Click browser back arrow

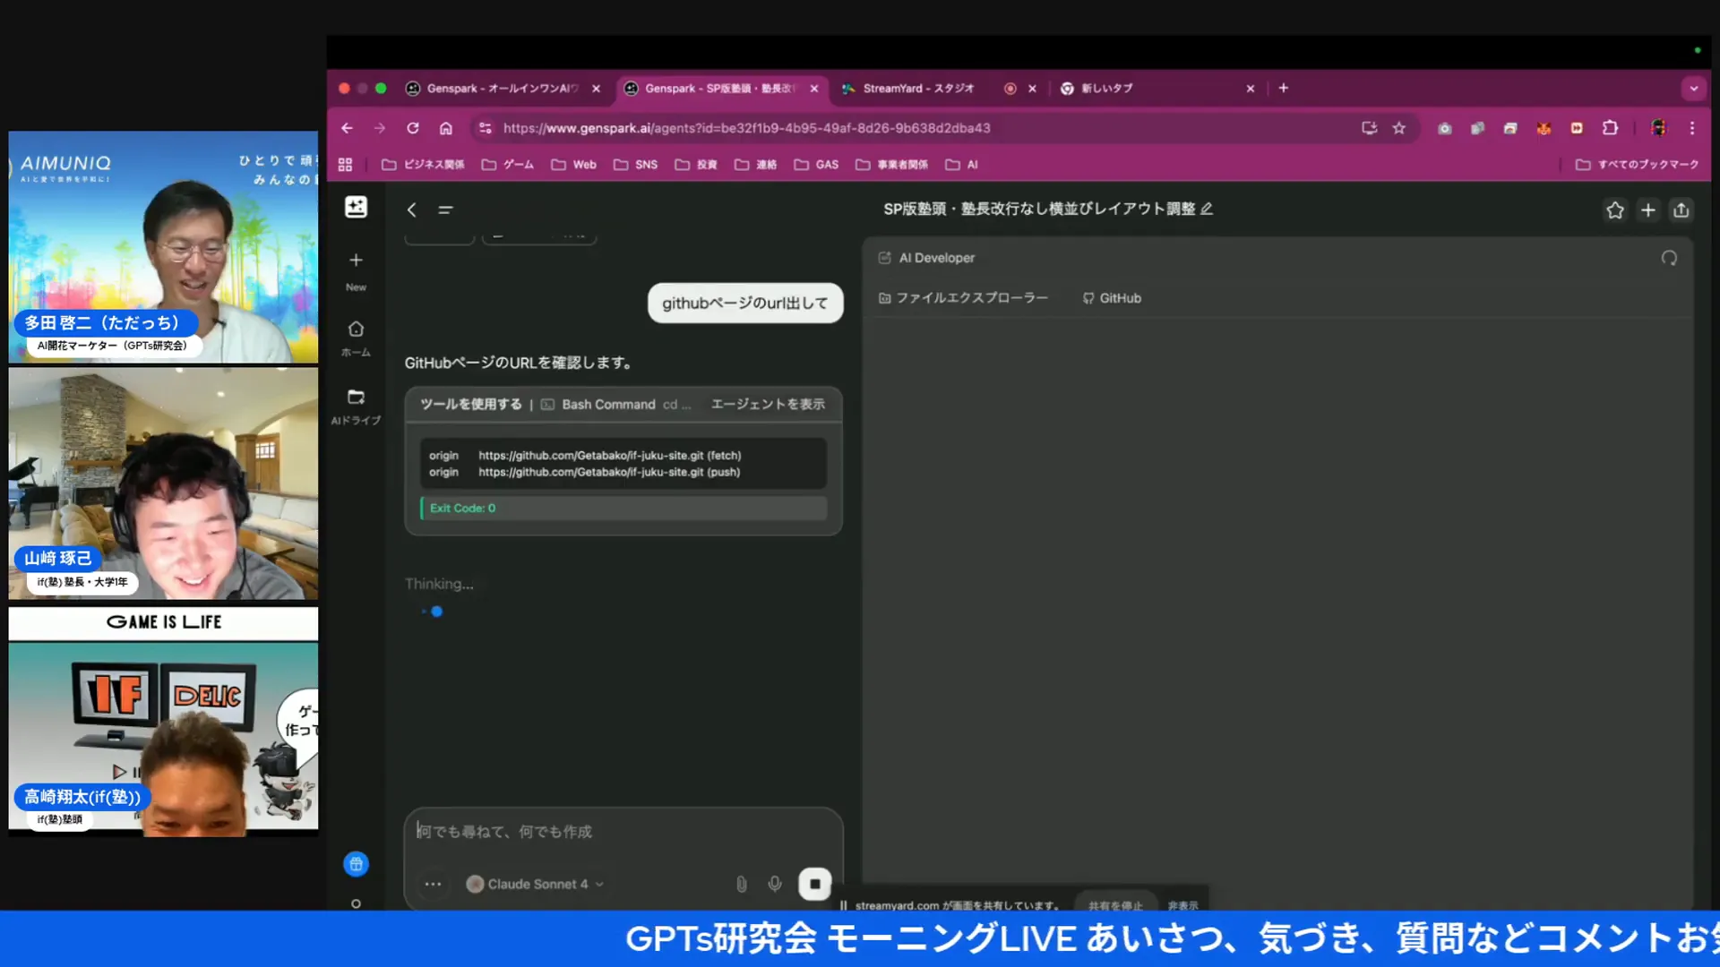[347, 128]
